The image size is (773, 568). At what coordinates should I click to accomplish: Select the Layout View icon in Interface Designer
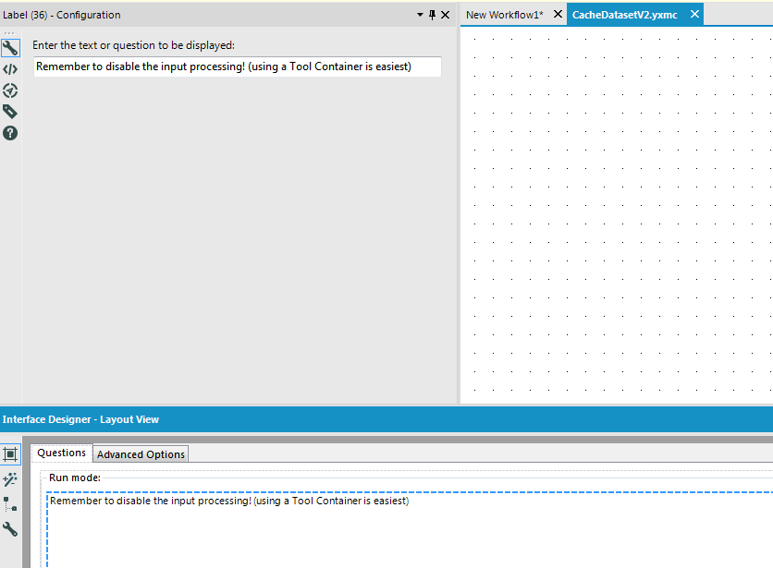point(10,454)
